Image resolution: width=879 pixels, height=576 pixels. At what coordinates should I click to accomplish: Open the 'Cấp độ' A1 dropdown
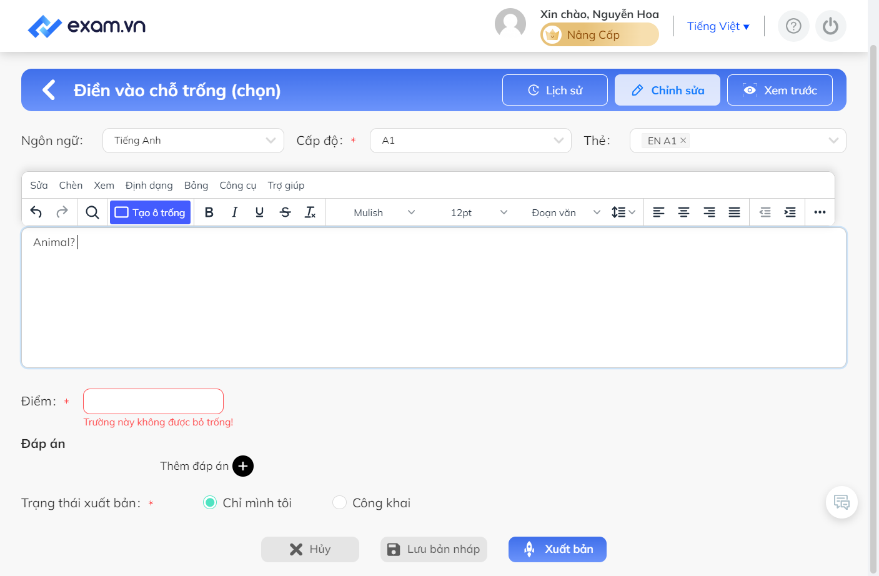(x=470, y=141)
